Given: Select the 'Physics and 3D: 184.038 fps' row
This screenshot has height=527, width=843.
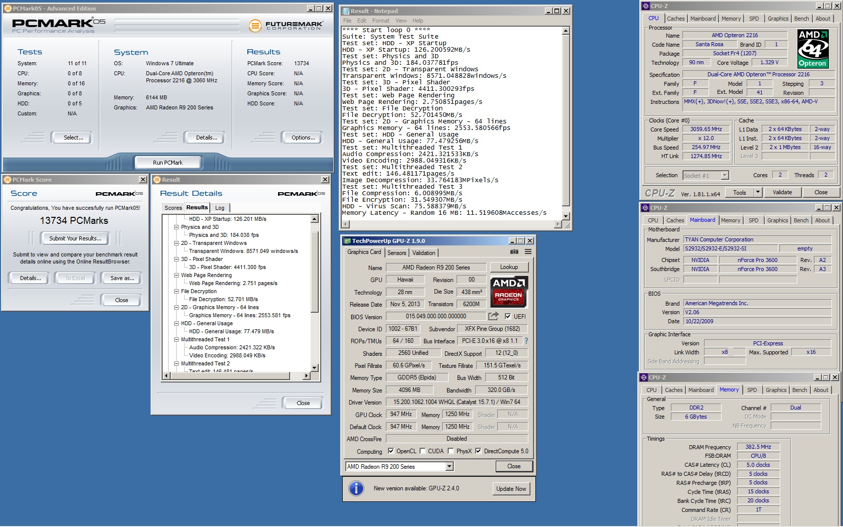Looking at the screenshot, I should [224, 235].
